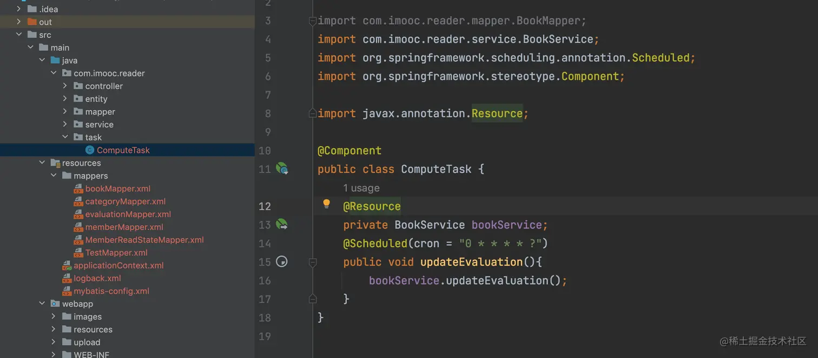Screen dimensions: 818x358
Task: Select memberMapper.xml in the tree
Action: [124, 227]
